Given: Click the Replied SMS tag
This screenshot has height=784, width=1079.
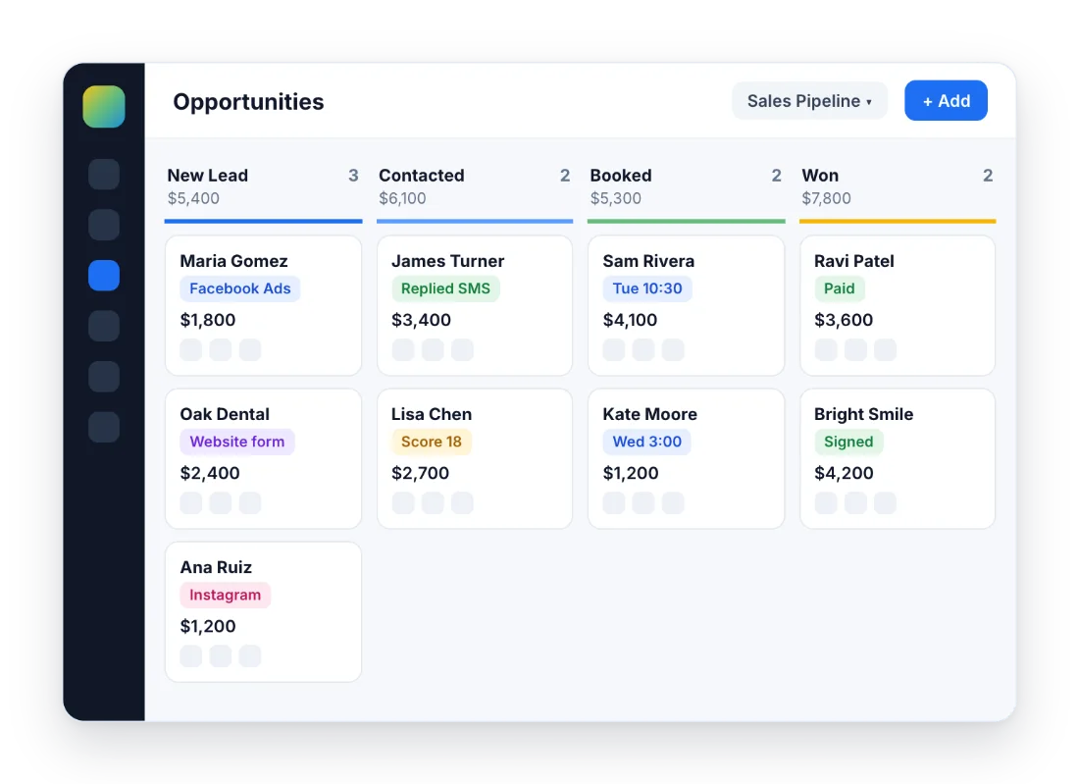Looking at the screenshot, I should click(x=446, y=288).
